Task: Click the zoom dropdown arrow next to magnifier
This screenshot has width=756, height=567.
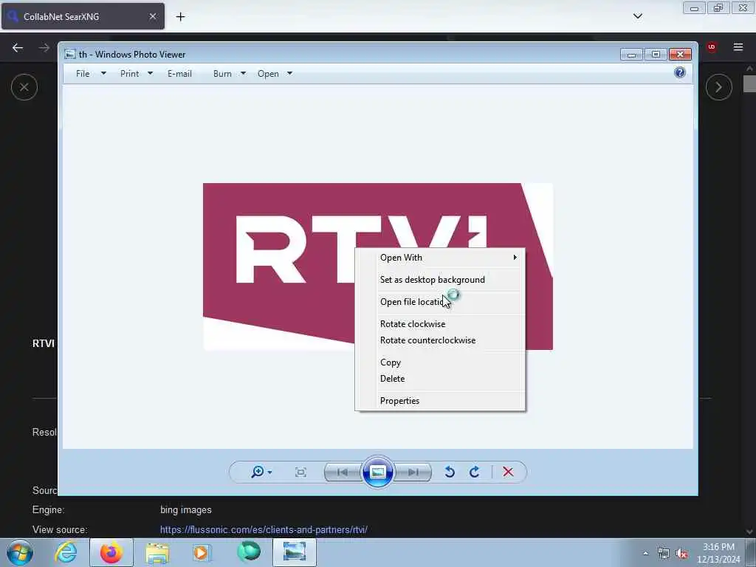Action: click(269, 472)
